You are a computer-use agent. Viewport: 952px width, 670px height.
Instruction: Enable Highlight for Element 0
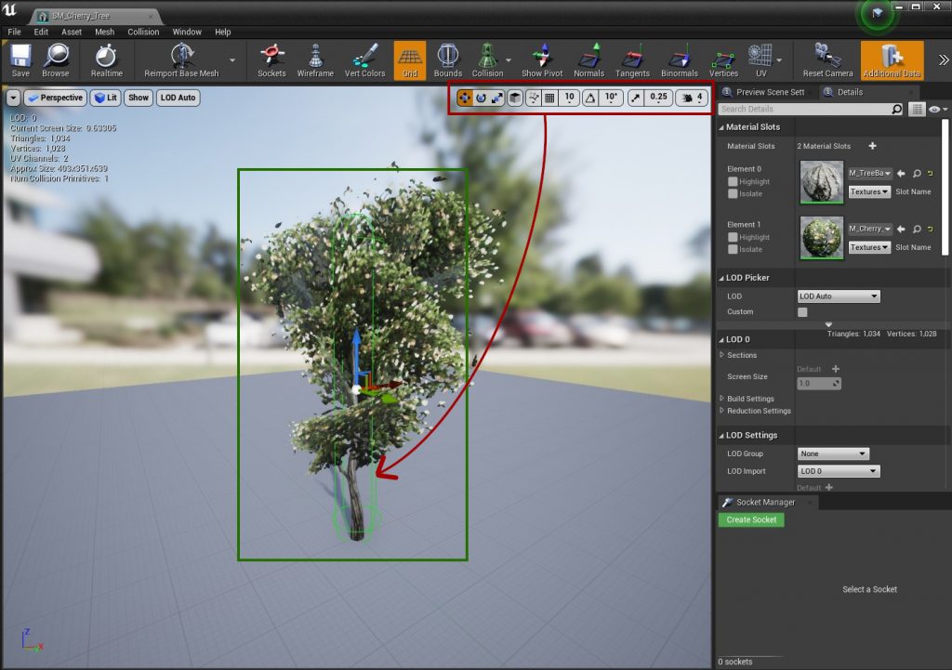click(x=733, y=181)
